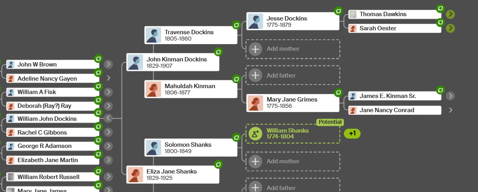The height and width of the screenshot is (192, 478).
Task: Click the plus icon for Add mother under Jesse Dockins
Action: (x=255, y=49)
